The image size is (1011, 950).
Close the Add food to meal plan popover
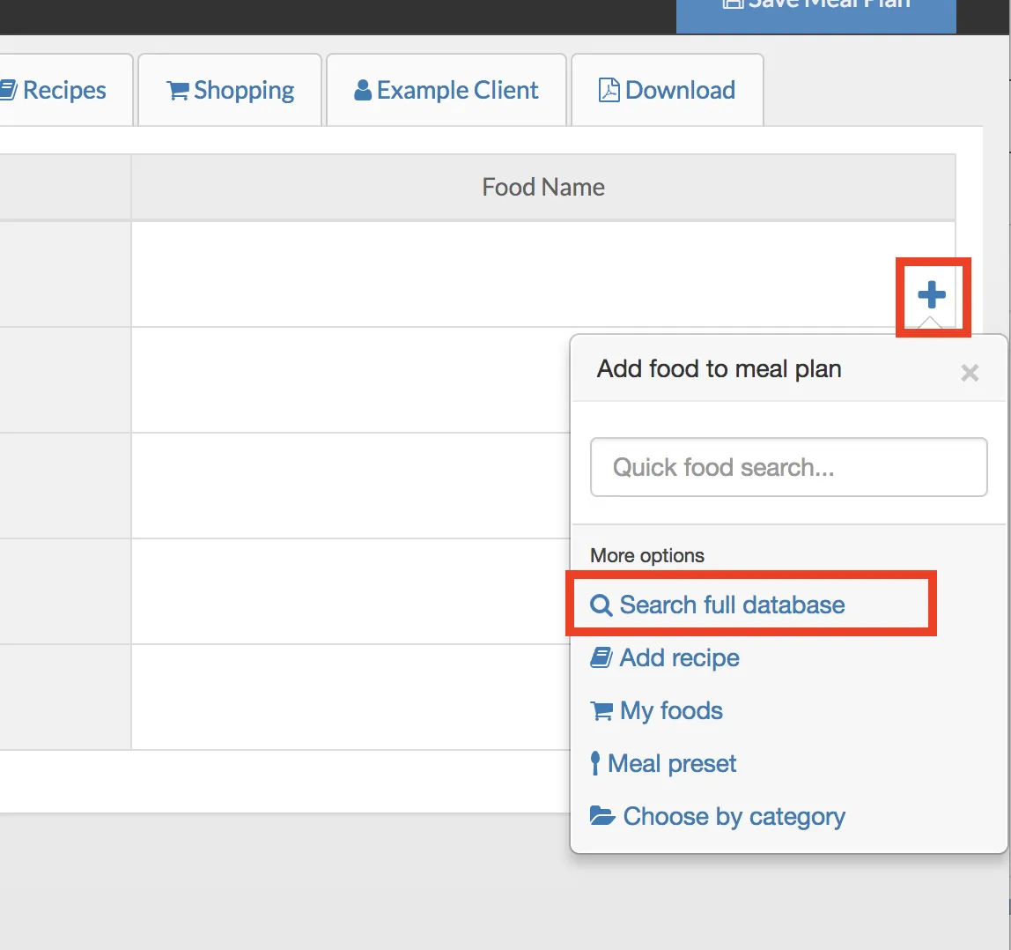click(970, 373)
